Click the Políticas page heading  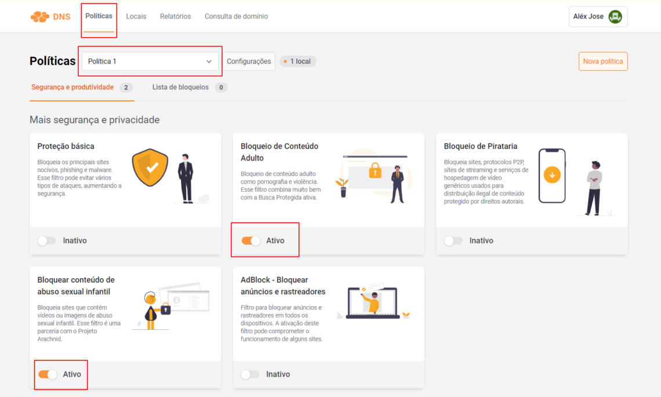pyautogui.click(x=52, y=61)
